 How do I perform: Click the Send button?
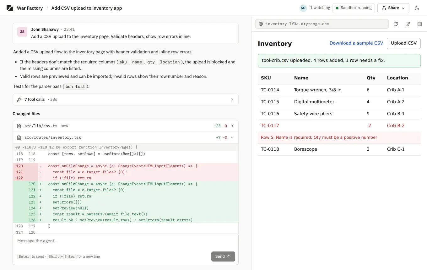pos(223,256)
